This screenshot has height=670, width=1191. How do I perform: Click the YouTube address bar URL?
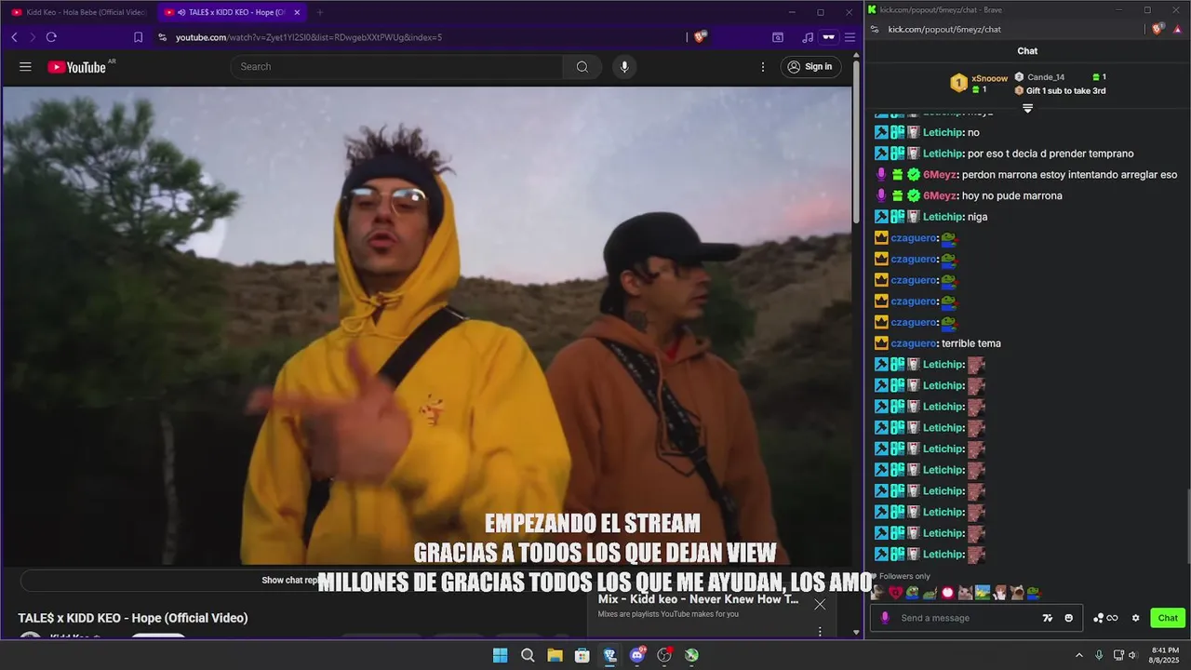click(x=309, y=37)
